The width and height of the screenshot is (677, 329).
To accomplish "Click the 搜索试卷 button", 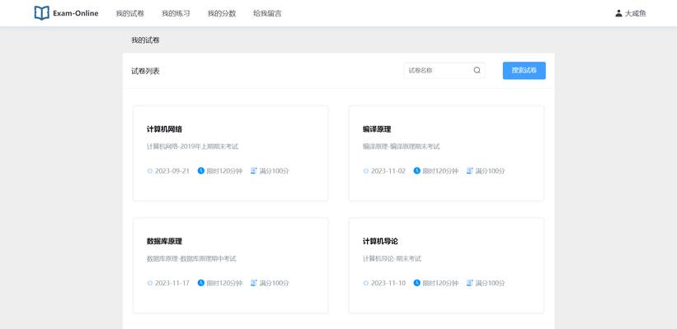I will (524, 71).
